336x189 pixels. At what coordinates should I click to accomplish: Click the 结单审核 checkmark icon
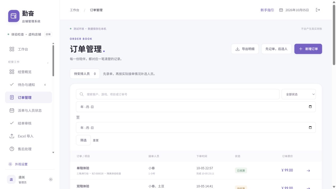(12, 123)
